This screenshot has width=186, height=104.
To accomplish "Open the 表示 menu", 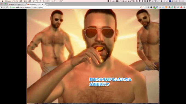I will [x=25, y=1].
